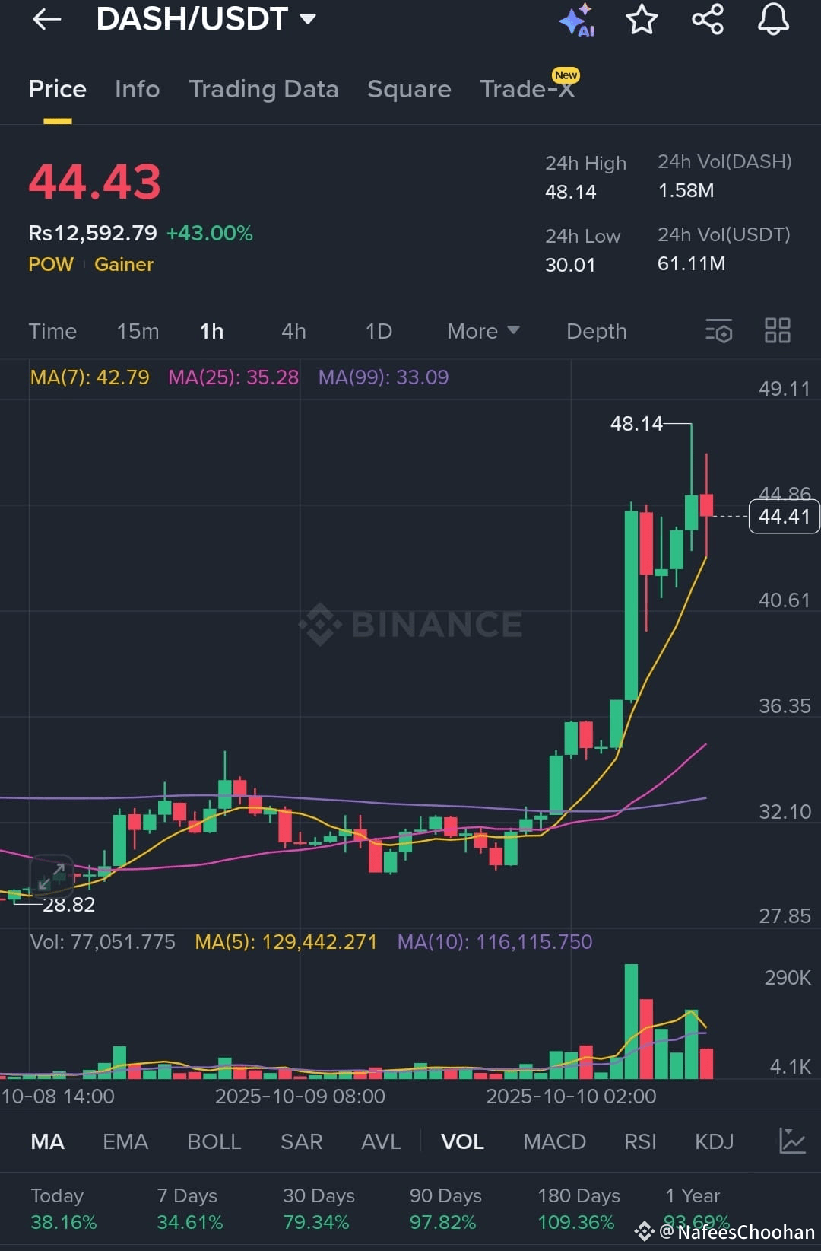Toggle the VOL sub-indicator
The width and height of the screenshot is (821, 1251).
click(x=462, y=1141)
